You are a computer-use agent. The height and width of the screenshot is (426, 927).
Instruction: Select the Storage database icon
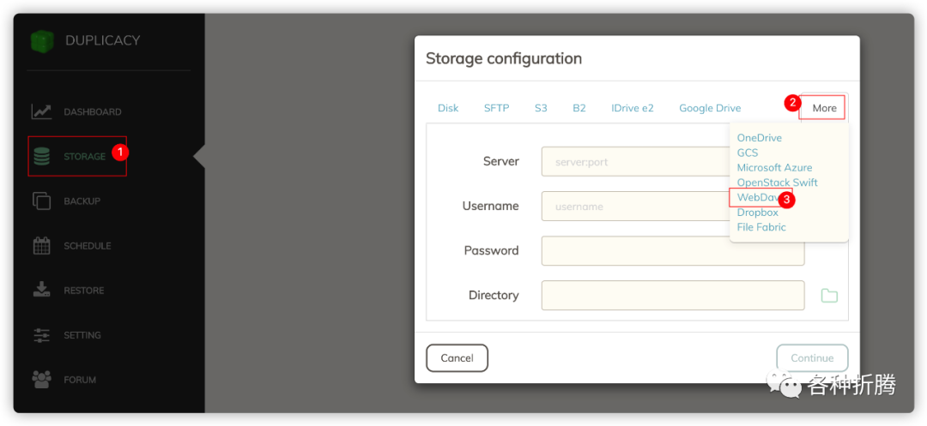(42, 157)
